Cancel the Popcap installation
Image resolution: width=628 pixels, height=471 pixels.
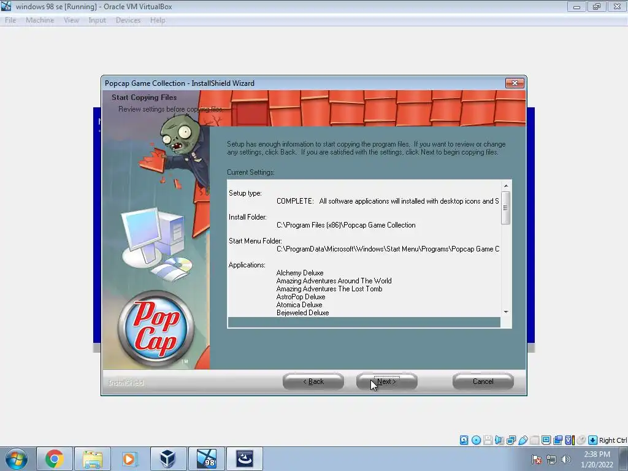(483, 381)
